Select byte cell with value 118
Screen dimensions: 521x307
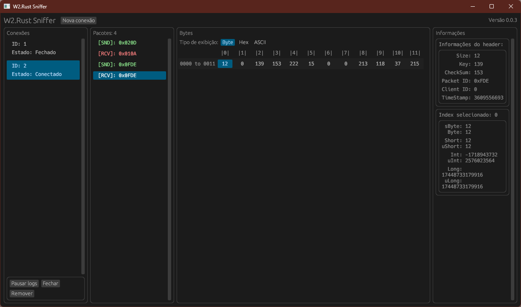click(x=380, y=64)
